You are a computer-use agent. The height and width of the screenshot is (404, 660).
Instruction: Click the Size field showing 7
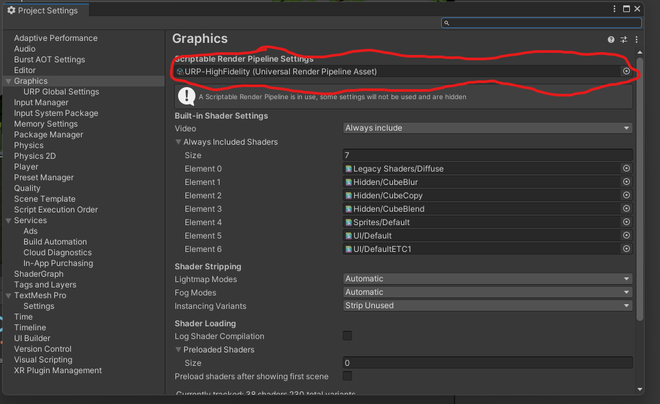[x=486, y=155]
